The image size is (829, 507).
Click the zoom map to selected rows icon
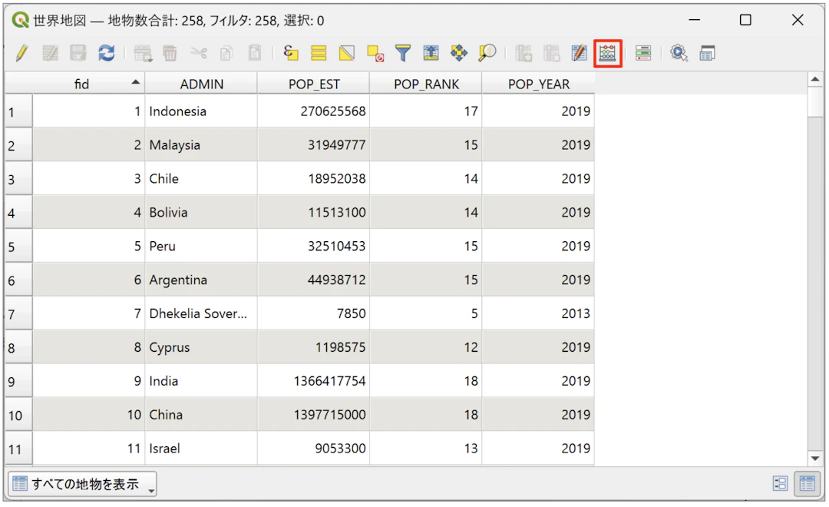487,53
